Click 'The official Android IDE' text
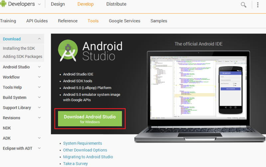The width and height of the screenshot is (266, 167). point(199,44)
